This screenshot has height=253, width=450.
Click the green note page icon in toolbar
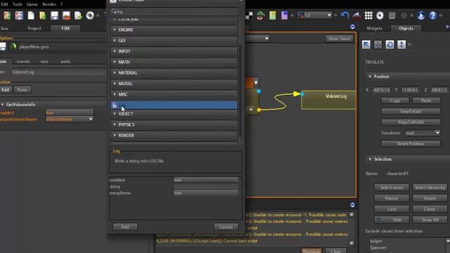pyautogui.click(x=272, y=15)
